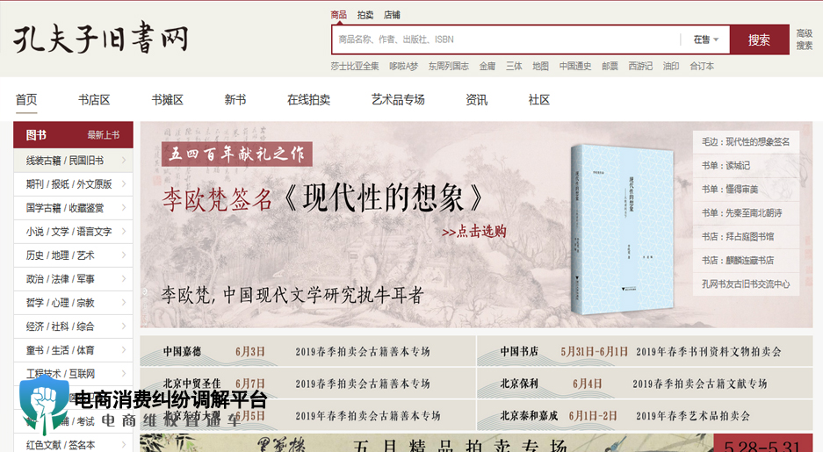Select the 店铺 search tab
Viewport: 823px width, 452px height.
click(x=392, y=15)
